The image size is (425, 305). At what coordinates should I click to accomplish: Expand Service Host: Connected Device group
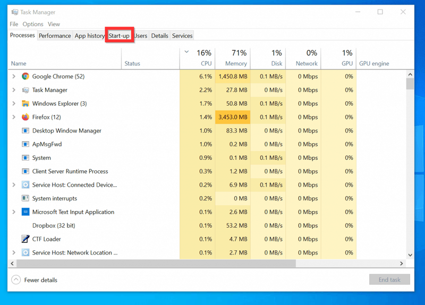click(x=14, y=185)
